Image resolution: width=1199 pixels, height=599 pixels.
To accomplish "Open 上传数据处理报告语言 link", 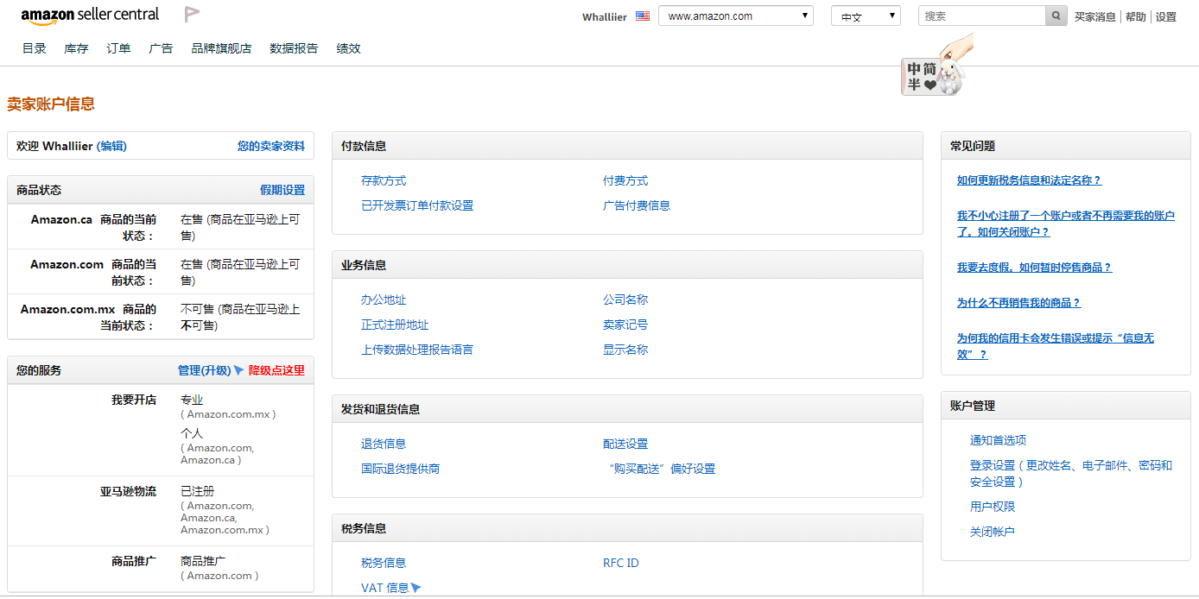I will pyautogui.click(x=417, y=350).
